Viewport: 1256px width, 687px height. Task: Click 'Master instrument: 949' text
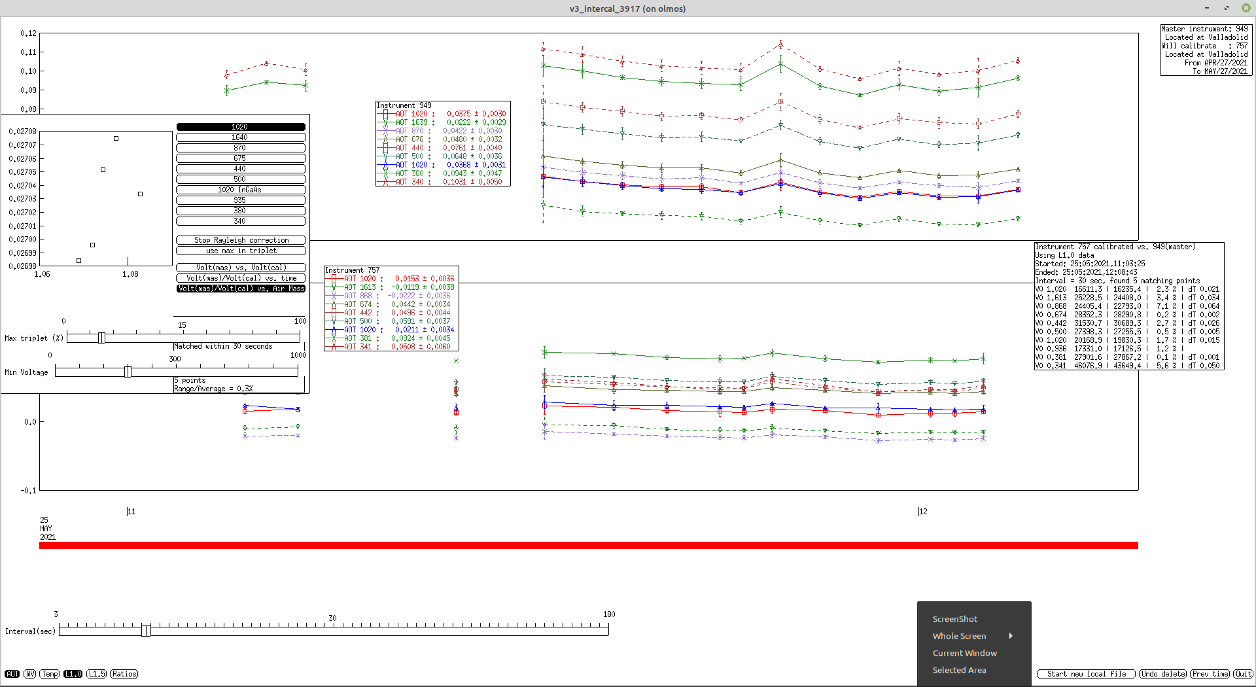tap(1204, 29)
